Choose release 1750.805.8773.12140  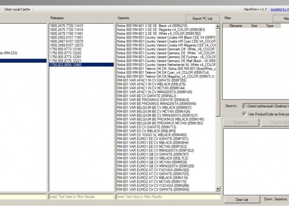(x=66, y=49)
